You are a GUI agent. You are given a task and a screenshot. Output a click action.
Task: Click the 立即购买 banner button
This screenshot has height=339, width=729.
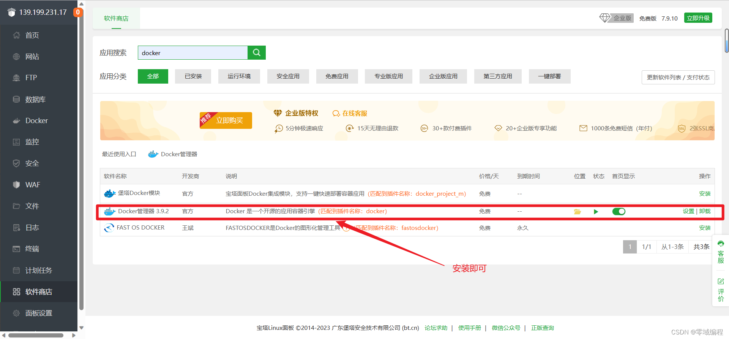226,120
